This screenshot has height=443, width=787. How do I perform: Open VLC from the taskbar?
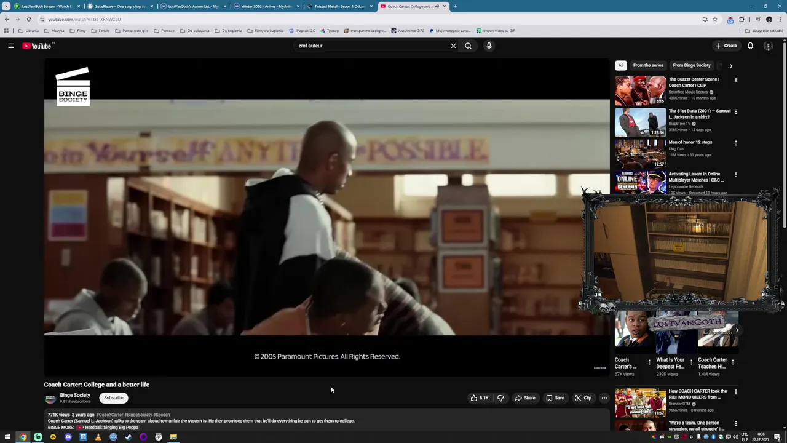point(98,437)
